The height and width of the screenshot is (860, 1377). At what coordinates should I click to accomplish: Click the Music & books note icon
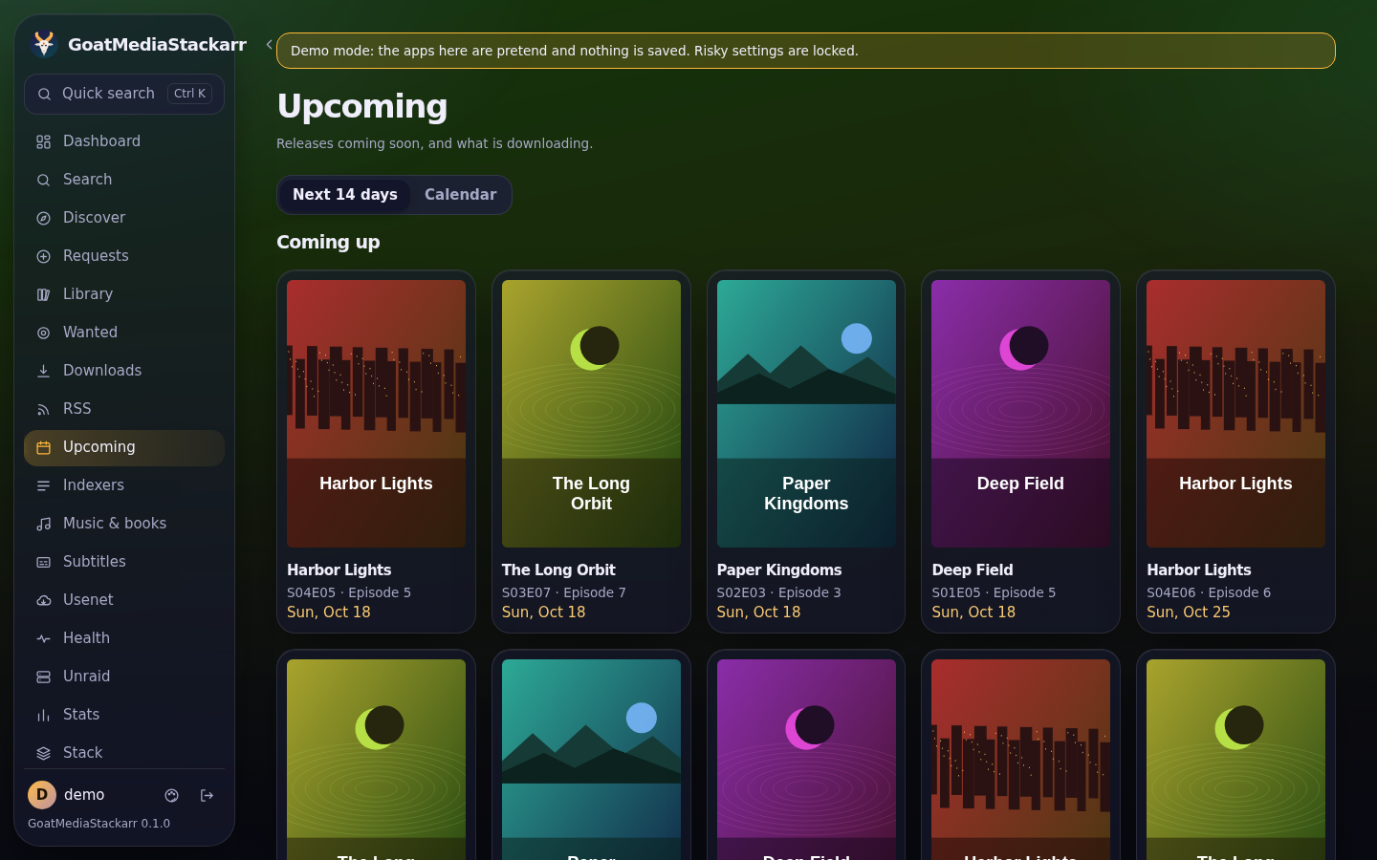tap(43, 524)
